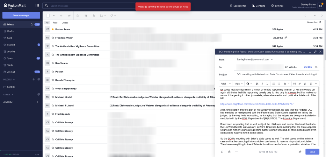
Task: Open the ProtonMail apps grid
Action: pyautogui.click(x=37, y=6)
